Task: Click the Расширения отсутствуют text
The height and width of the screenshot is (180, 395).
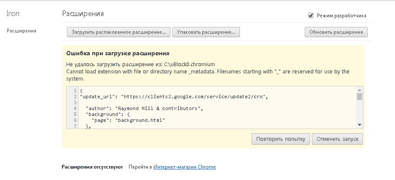Action: 92,167
